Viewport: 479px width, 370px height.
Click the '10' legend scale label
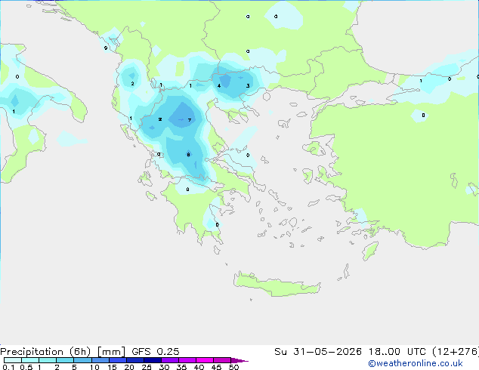point(94,367)
